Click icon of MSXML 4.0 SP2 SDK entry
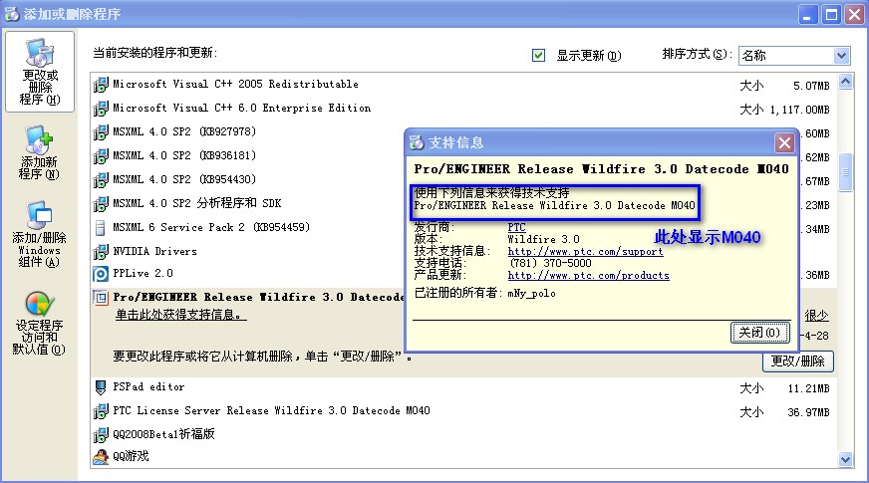The width and height of the screenshot is (869, 483). (101, 204)
